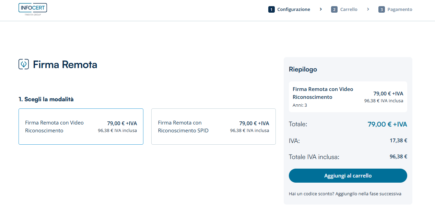Image resolution: width=435 pixels, height=223 pixels.
Task: Click the Riepilogo product item with Anni: 3
Action: coord(348,97)
